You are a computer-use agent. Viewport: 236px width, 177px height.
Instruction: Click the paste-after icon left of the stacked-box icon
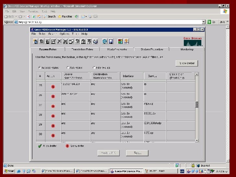point(89,41)
